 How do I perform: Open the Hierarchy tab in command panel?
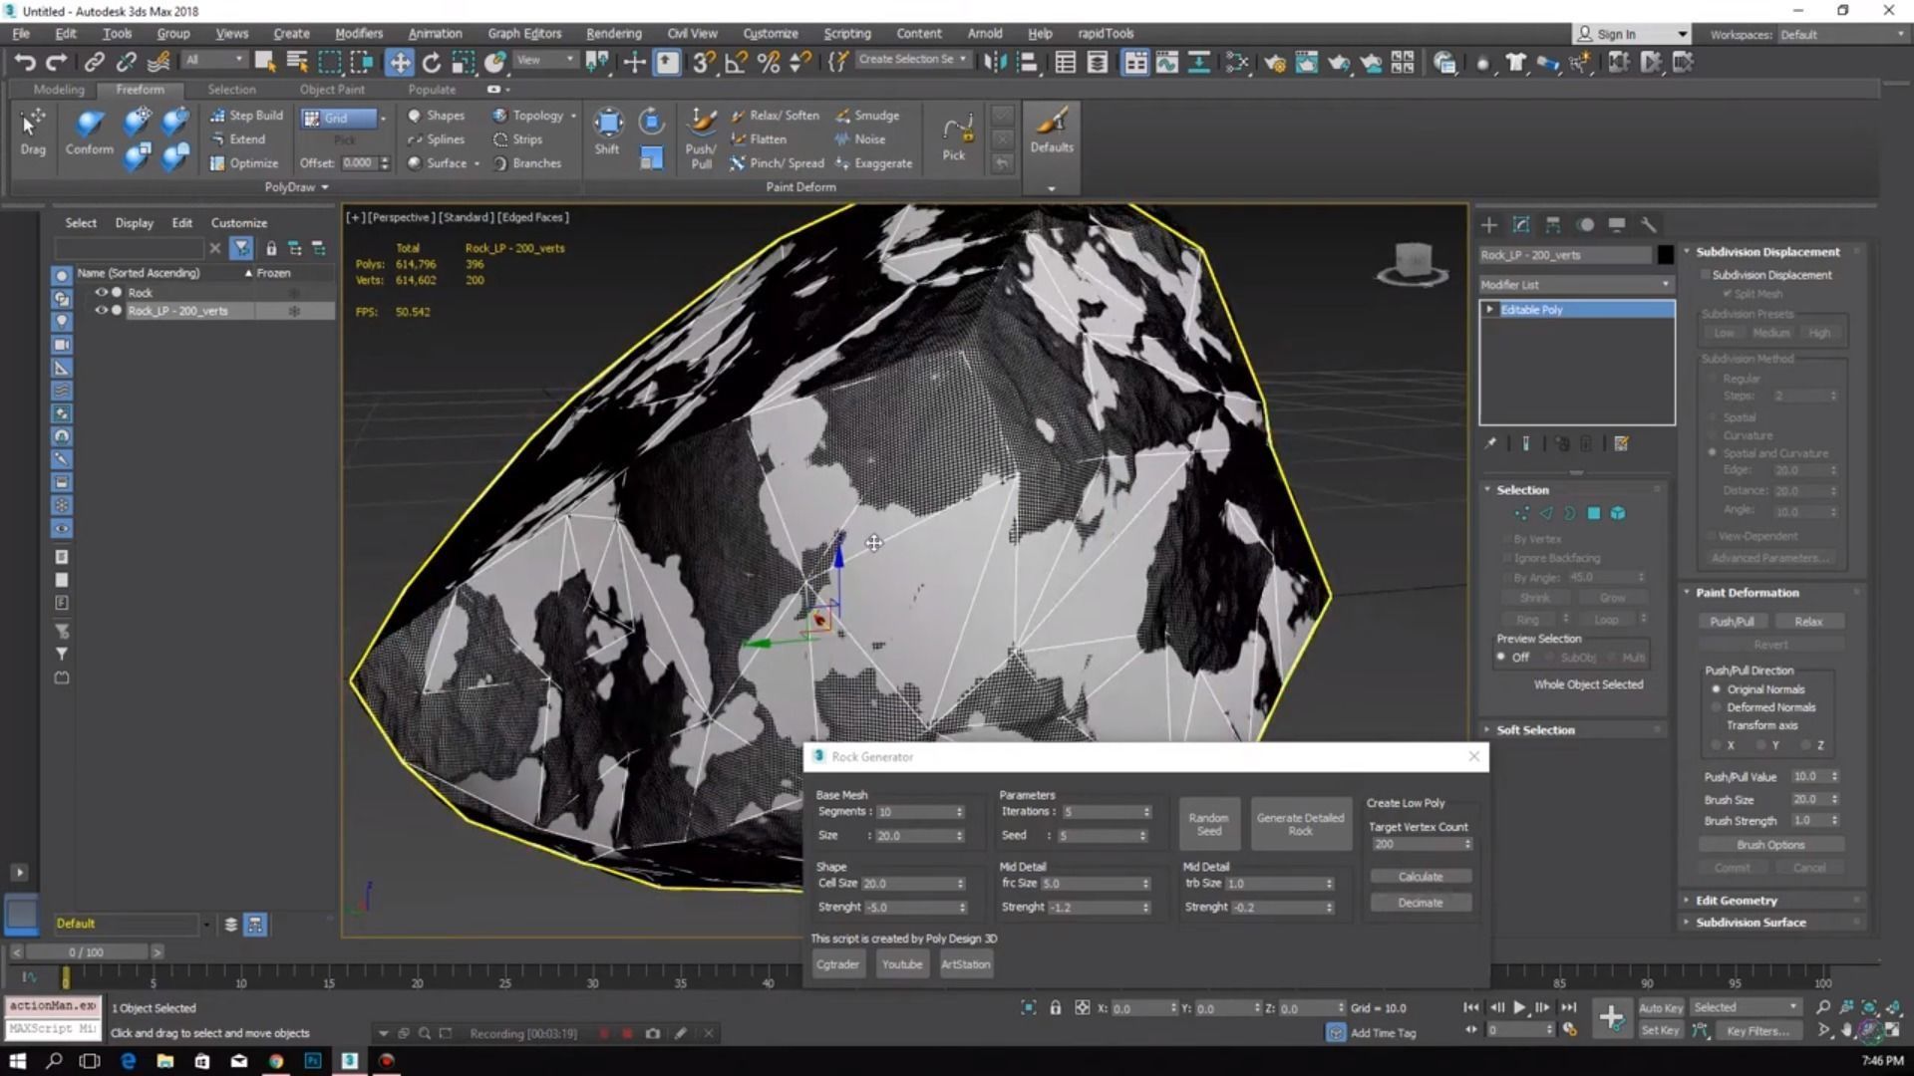(1553, 225)
